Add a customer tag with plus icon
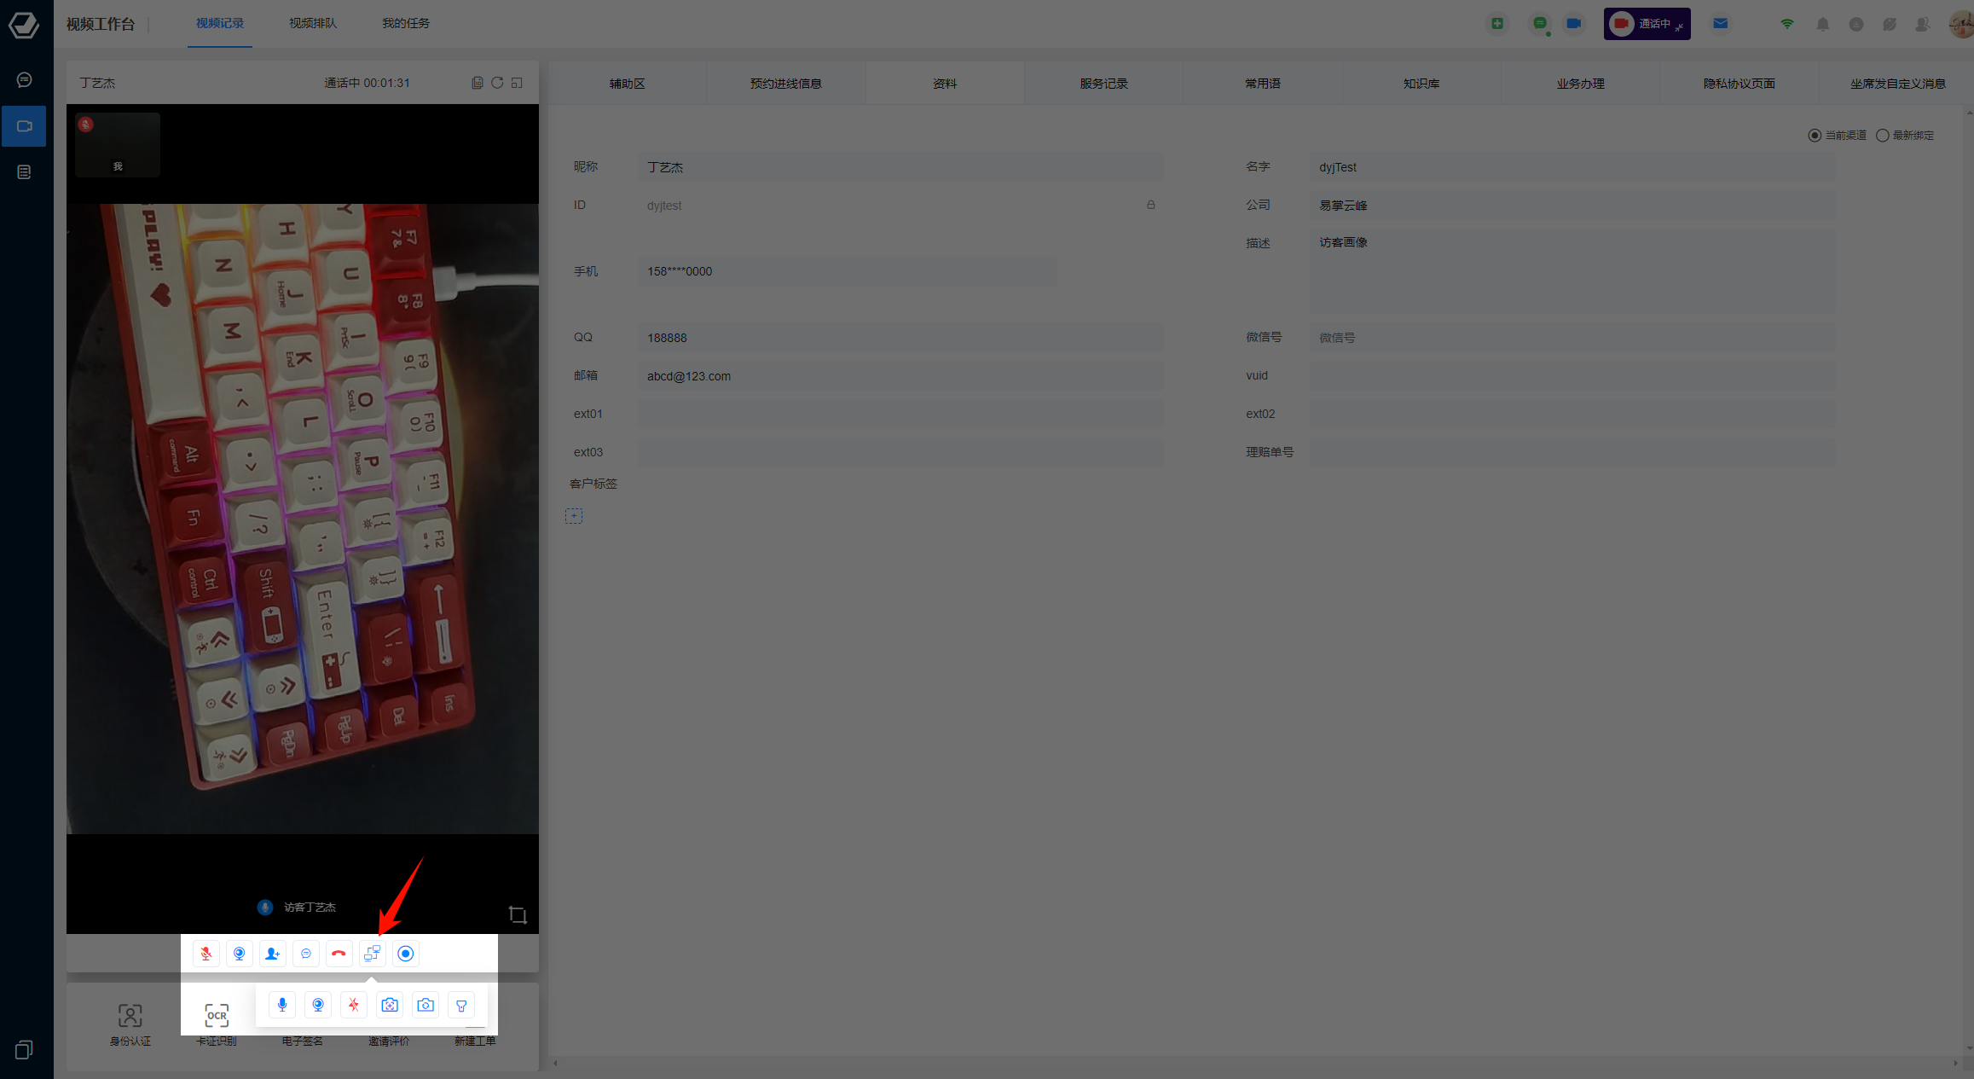Viewport: 1974px width, 1079px height. [574, 516]
